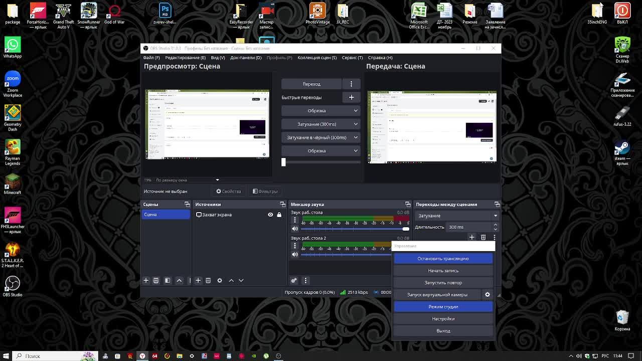Click Остановить трансляцию button
This screenshot has height=361, width=642.
443,258
